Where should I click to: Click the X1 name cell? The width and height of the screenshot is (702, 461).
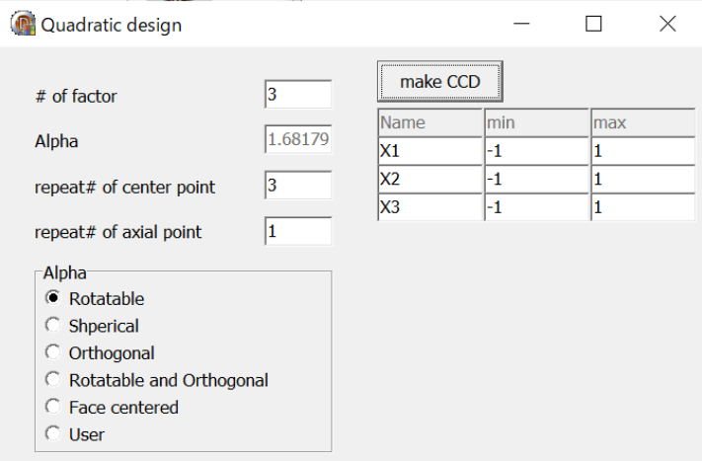coord(430,151)
